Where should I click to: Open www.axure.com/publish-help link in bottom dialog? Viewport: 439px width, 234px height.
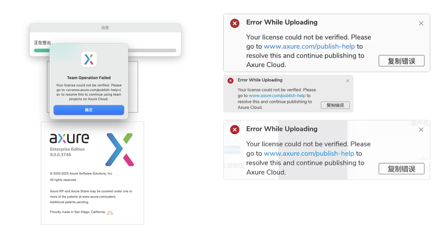coord(309,153)
